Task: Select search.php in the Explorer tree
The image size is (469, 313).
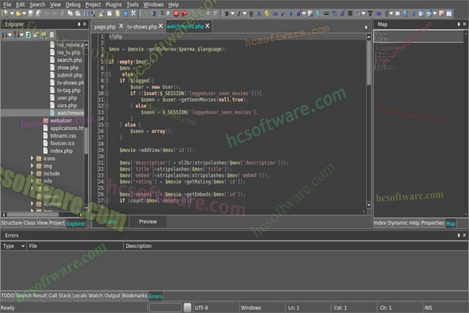Action: point(70,60)
